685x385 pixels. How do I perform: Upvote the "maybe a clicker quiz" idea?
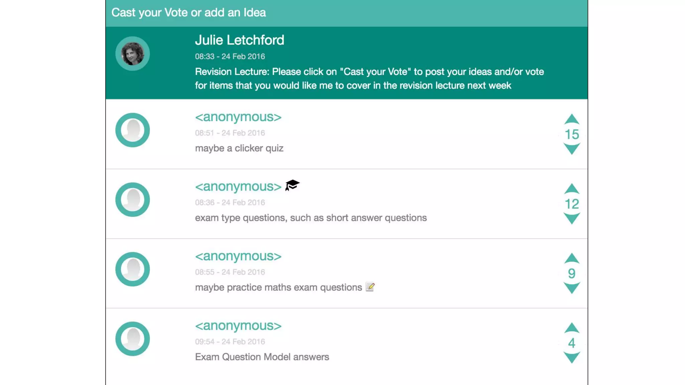tap(572, 119)
